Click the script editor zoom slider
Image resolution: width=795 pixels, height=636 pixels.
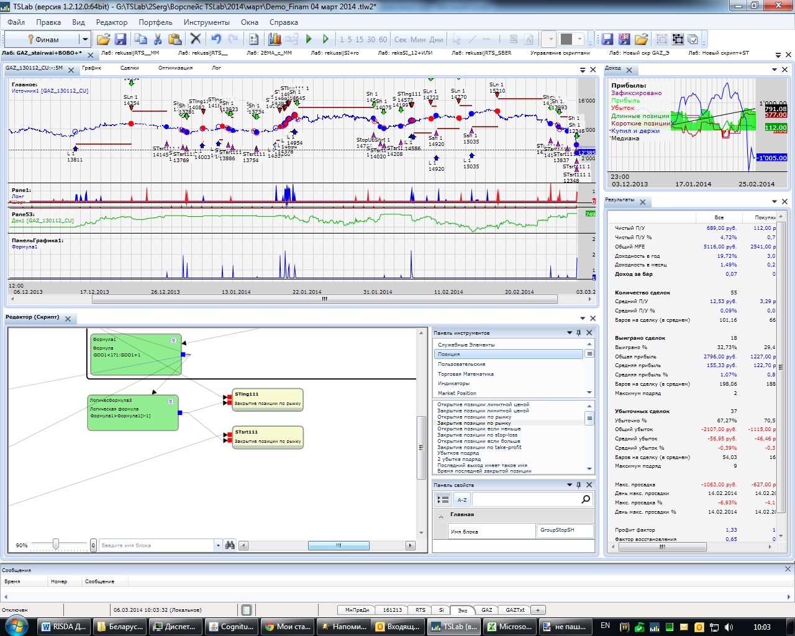pos(56,545)
